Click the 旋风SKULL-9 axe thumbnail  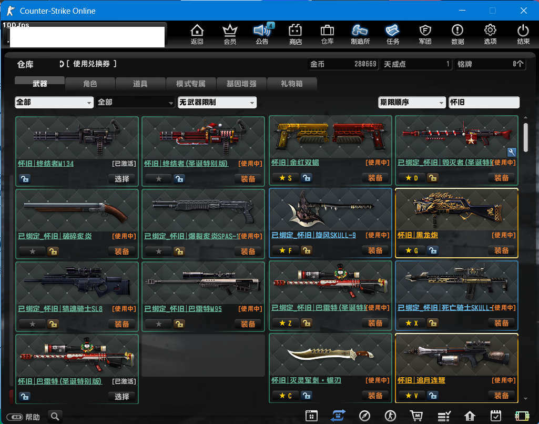330,210
